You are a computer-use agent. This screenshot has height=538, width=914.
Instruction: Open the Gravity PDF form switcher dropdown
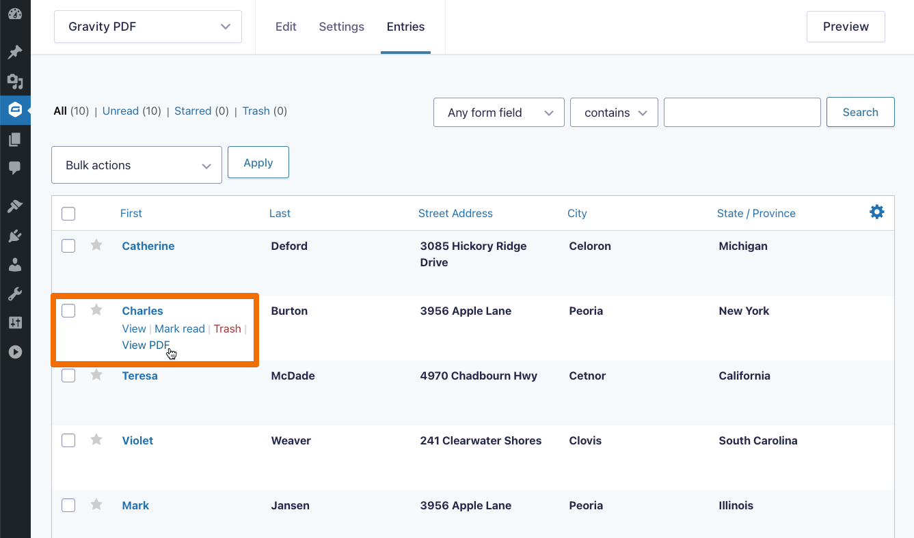pos(148,27)
